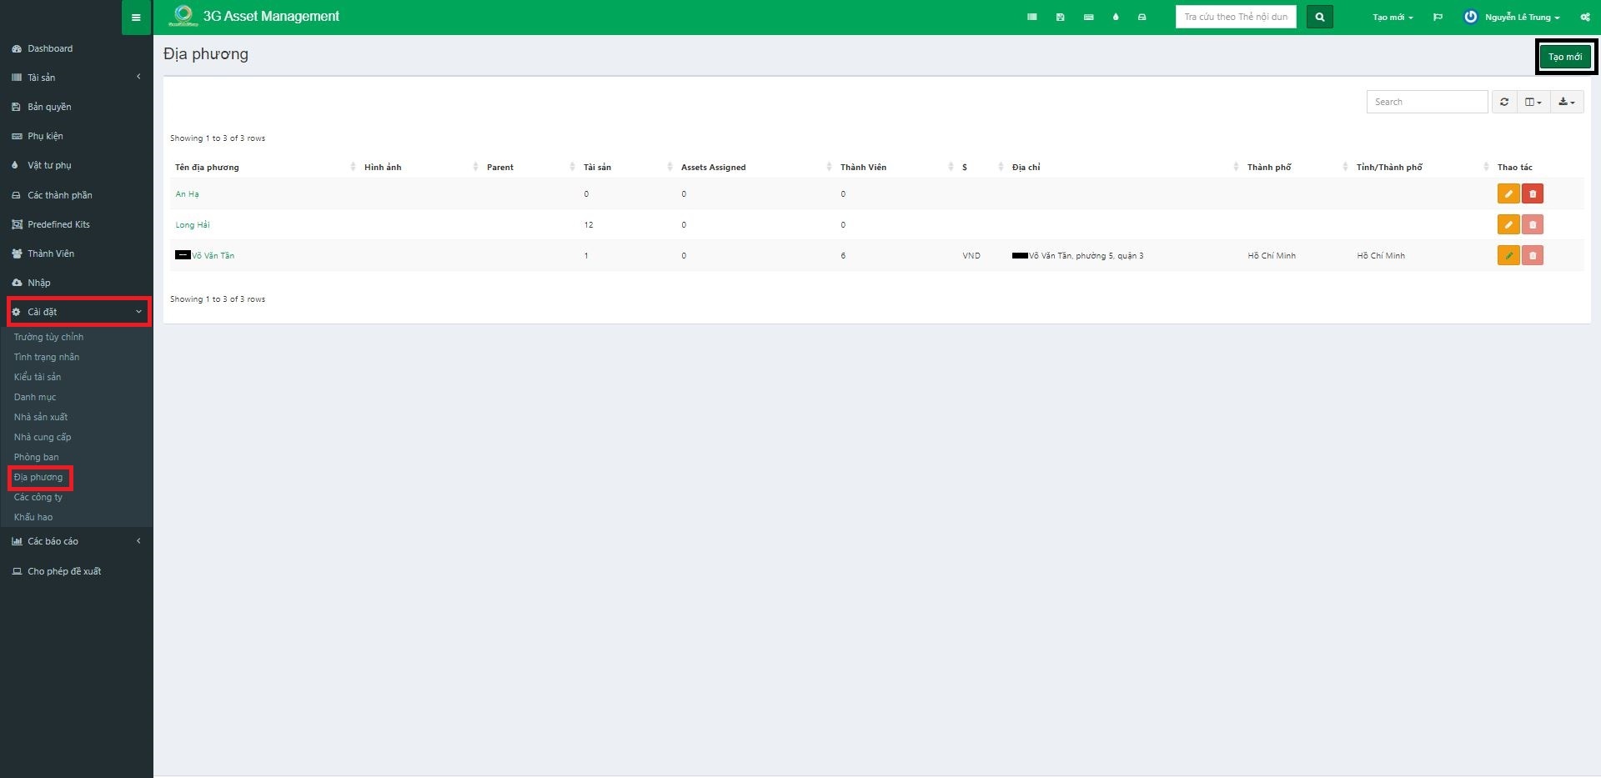
Task: Edit the Long Hải location row
Action: click(x=1508, y=225)
